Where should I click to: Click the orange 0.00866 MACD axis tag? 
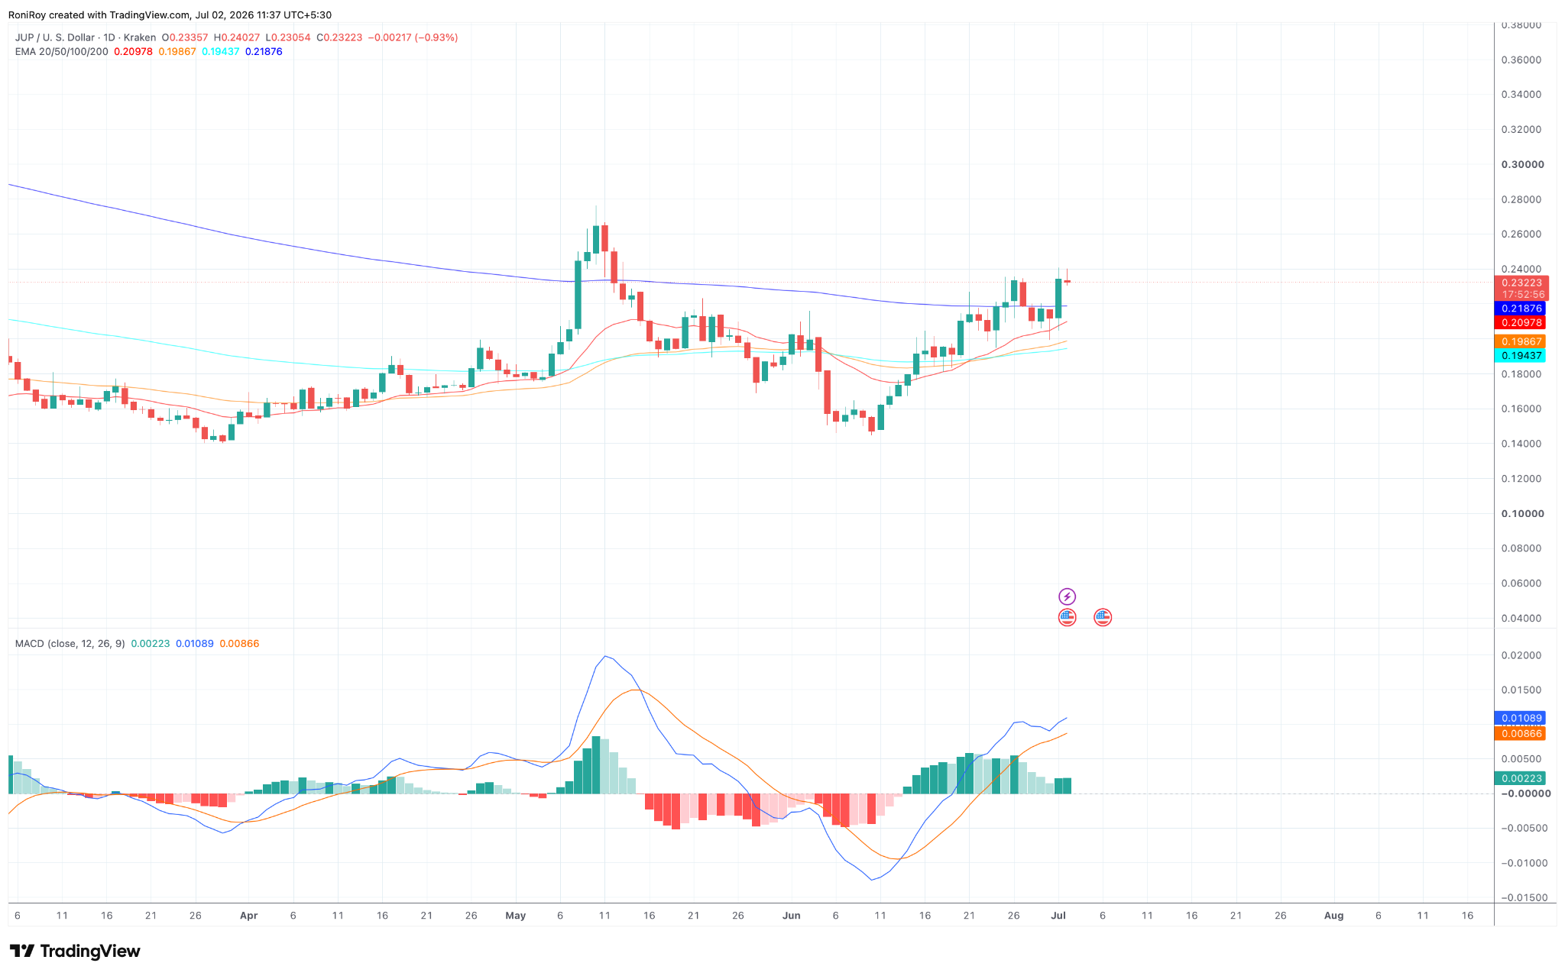pyautogui.click(x=1521, y=734)
